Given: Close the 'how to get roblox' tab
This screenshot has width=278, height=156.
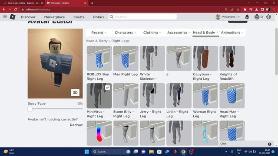Looking at the screenshot, I should (x=42, y=3).
